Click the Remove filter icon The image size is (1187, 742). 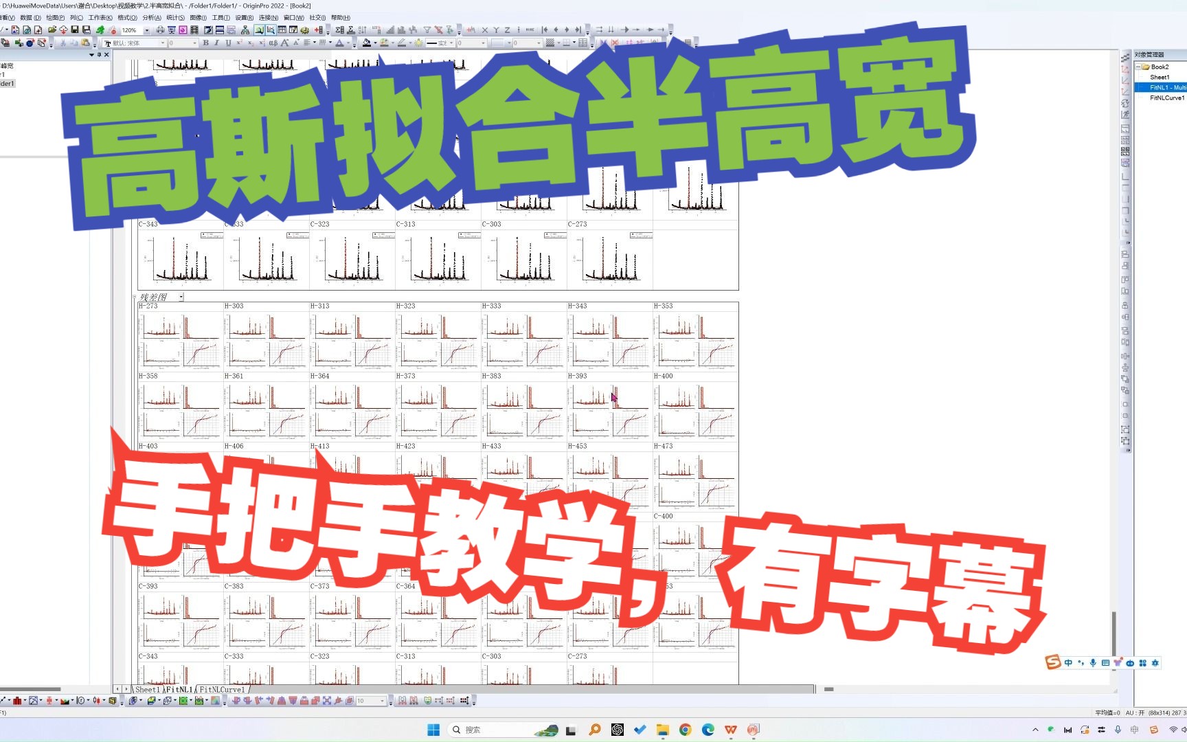438,30
